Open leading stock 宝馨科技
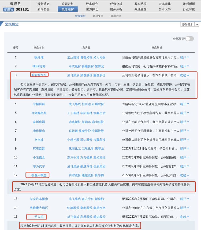 point(99,140)
